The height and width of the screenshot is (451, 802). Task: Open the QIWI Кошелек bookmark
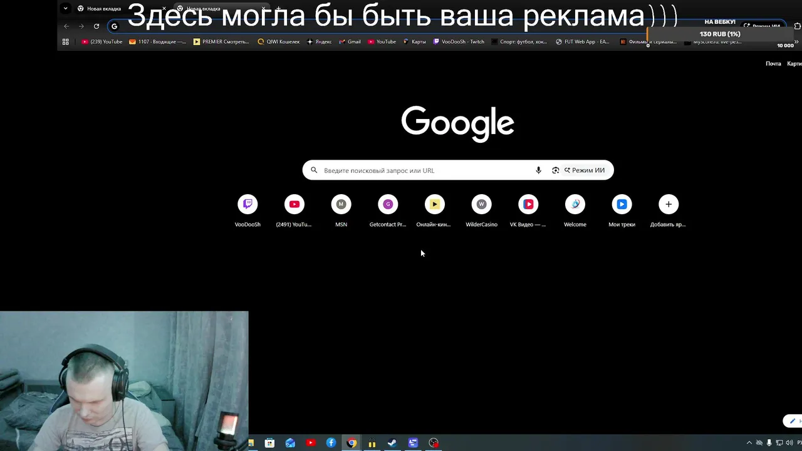coord(279,42)
